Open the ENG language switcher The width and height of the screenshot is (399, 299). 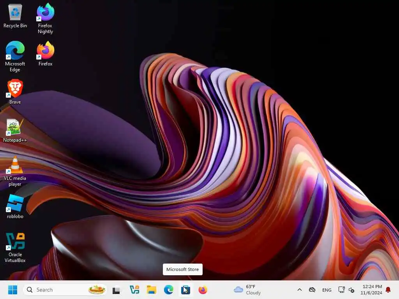pos(327,290)
